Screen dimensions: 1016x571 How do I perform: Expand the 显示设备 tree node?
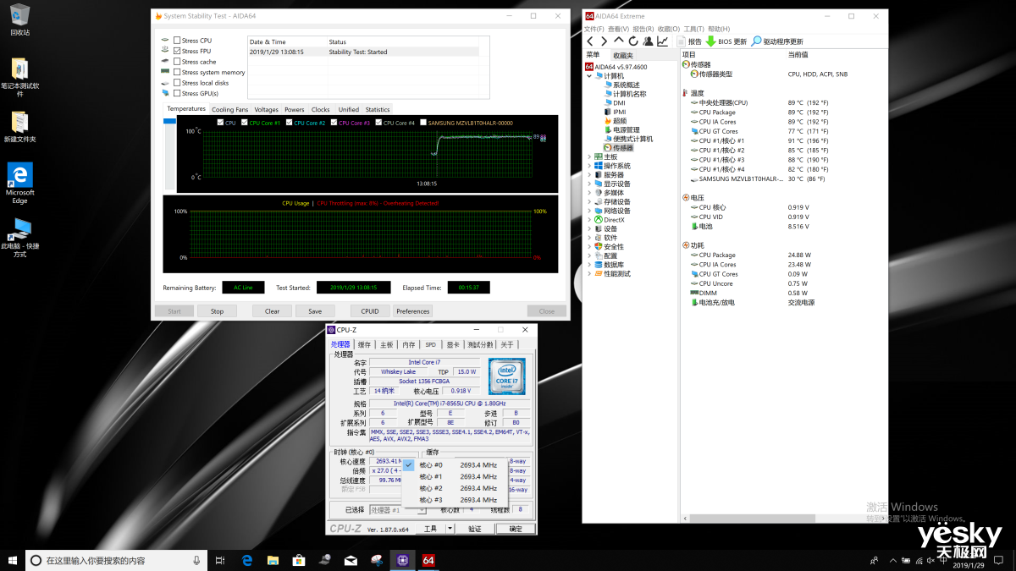(x=589, y=184)
